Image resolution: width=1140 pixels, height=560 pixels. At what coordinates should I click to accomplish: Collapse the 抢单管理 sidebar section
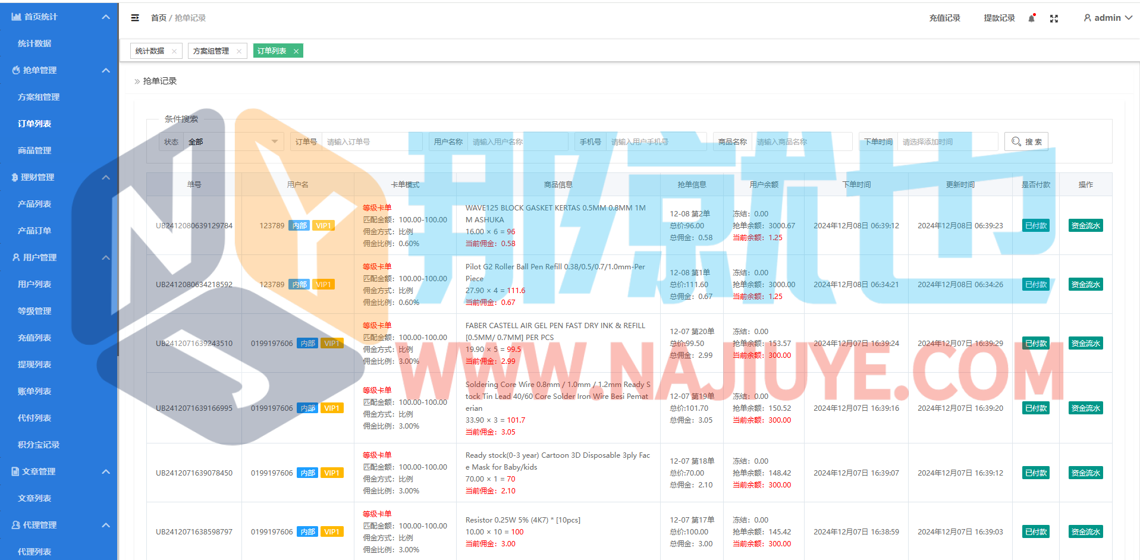click(x=106, y=70)
